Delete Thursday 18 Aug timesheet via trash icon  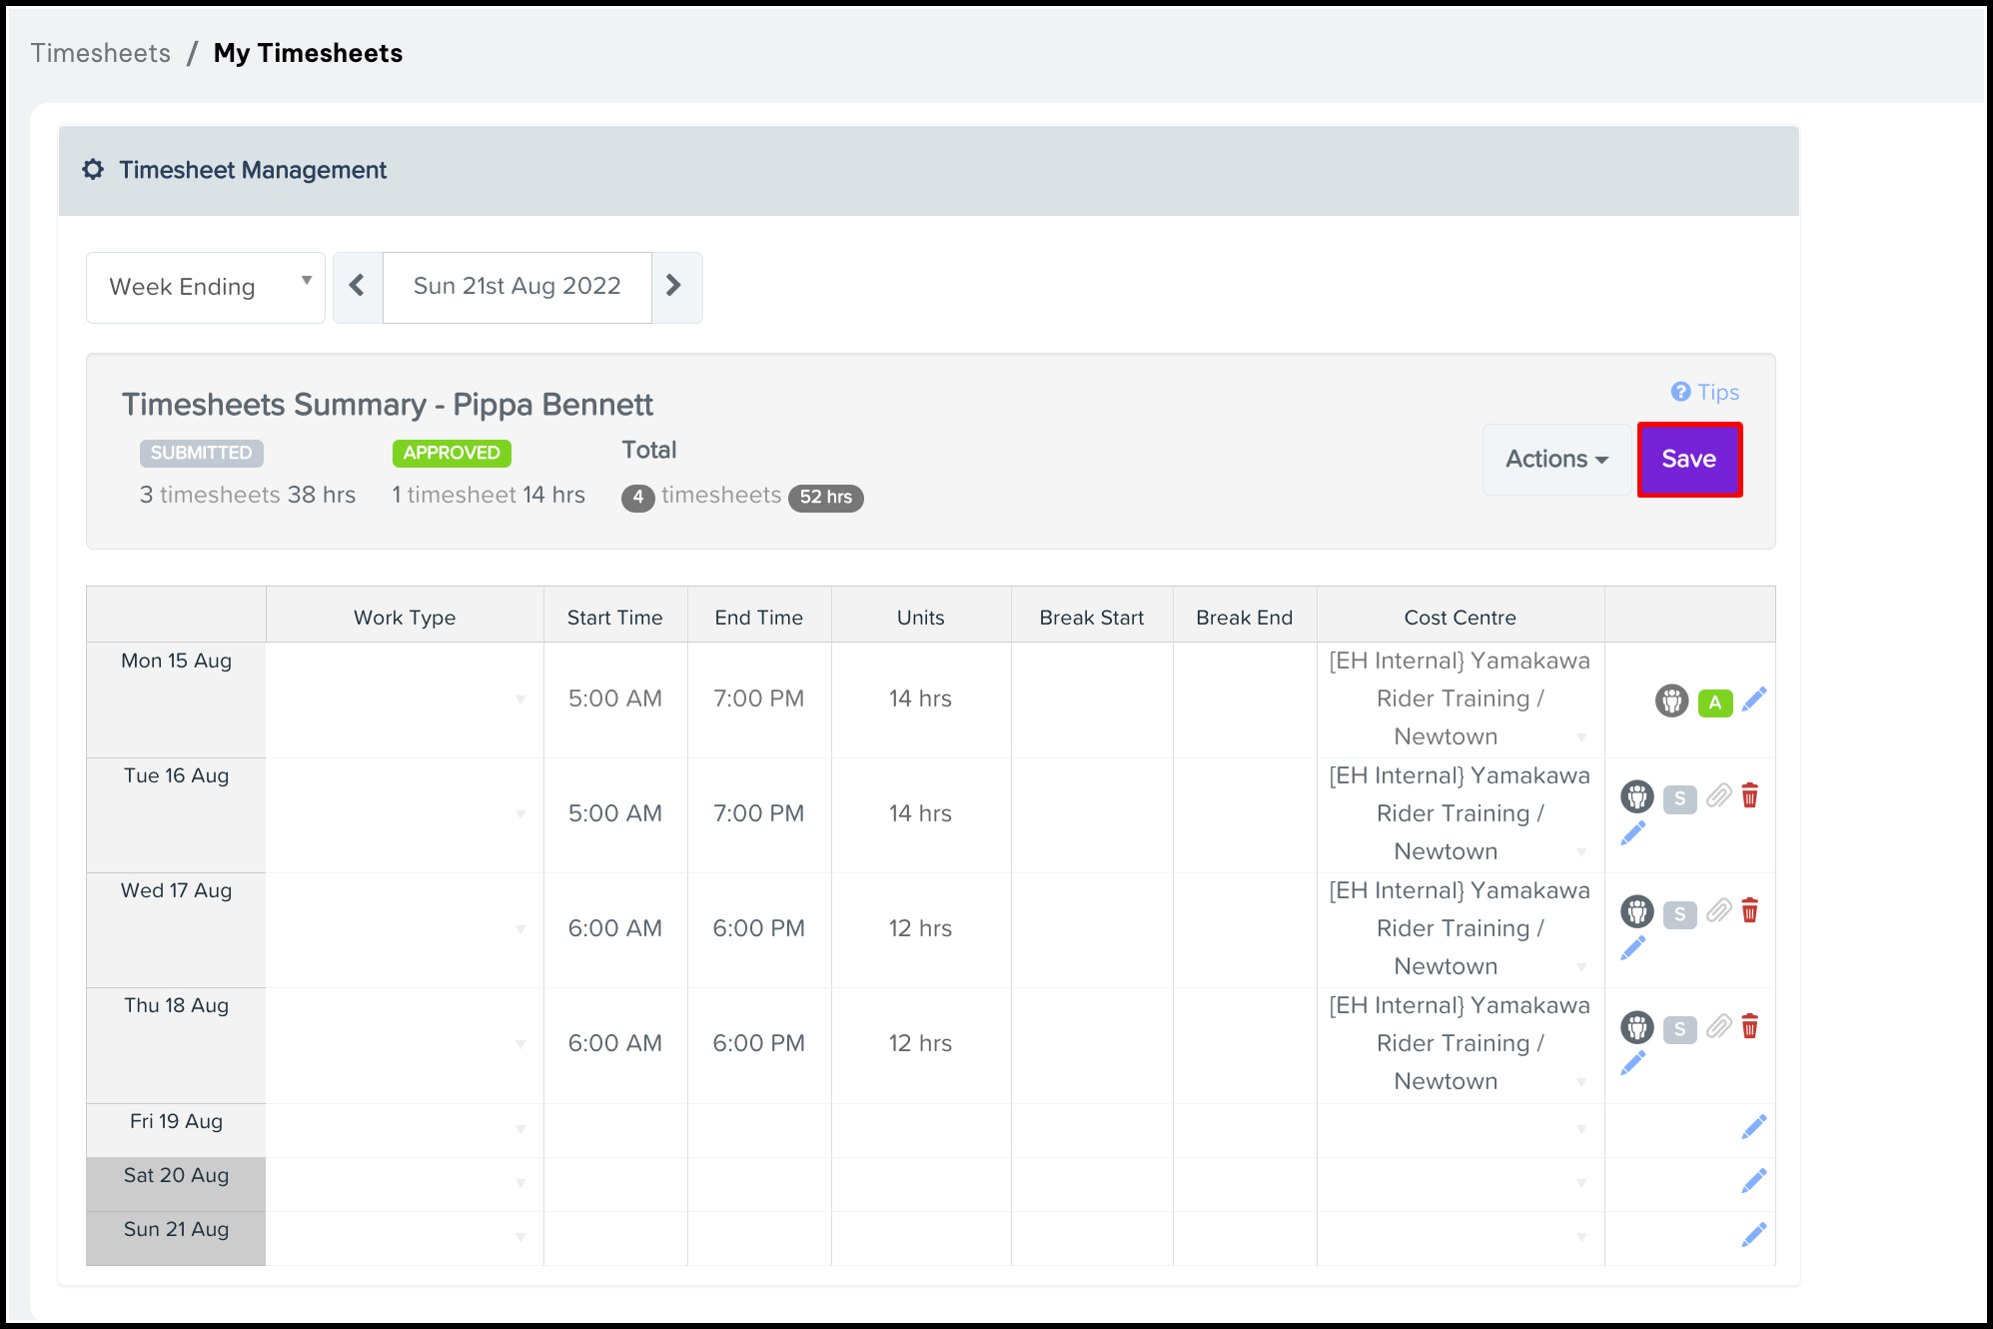click(1749, 1027)
